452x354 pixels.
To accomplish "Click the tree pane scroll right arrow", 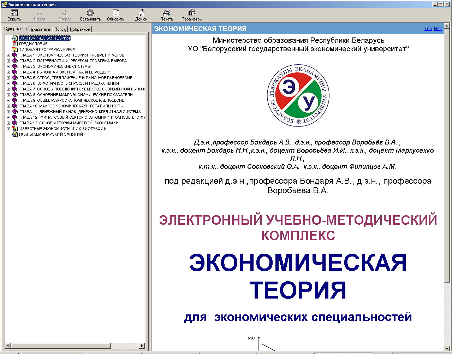I will tap(142, 346).
